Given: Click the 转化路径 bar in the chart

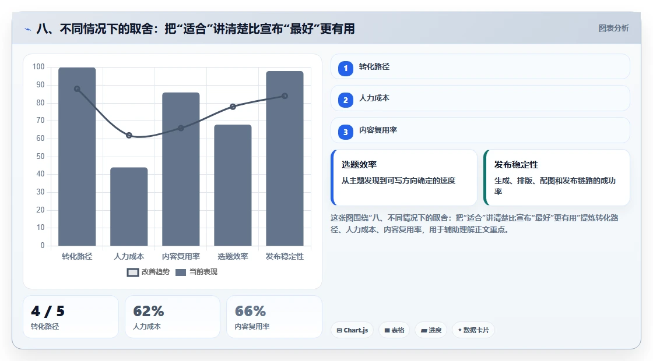Looking at the screenshot, I should [77, 157].
